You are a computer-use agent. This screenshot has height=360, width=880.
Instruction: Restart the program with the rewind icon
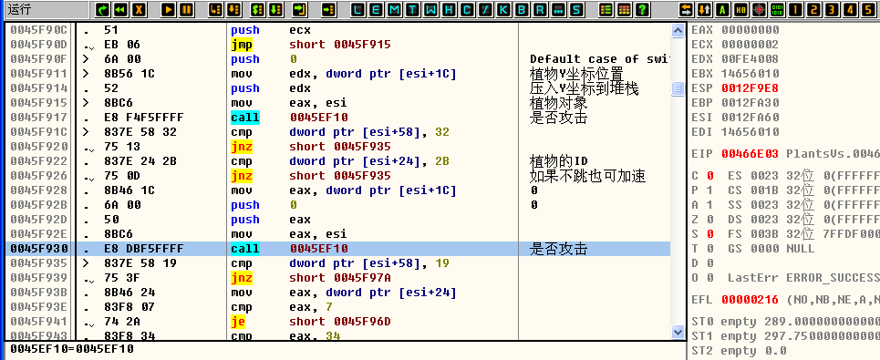pyautogui.click(x=120, y=9)
